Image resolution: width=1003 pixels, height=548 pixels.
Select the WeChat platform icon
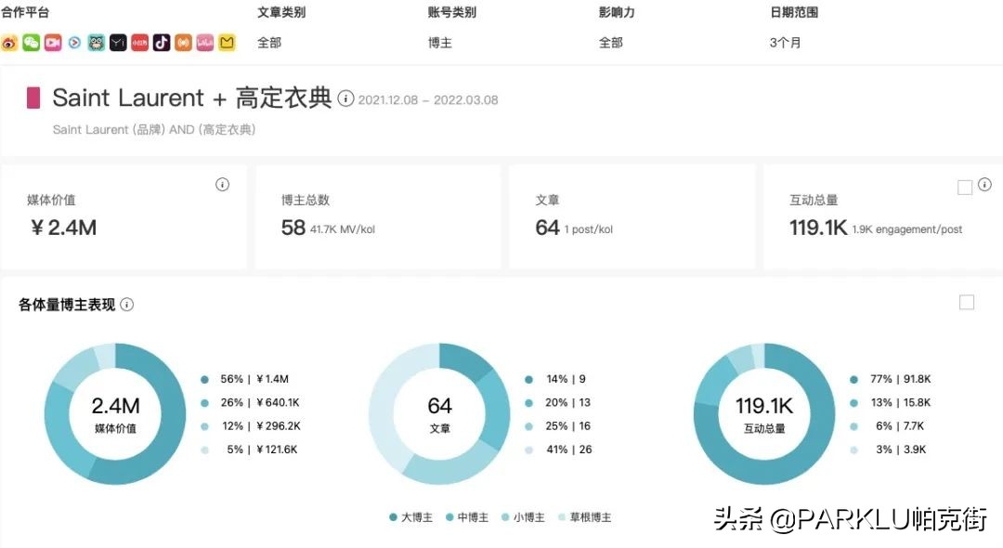coord(31,43)
